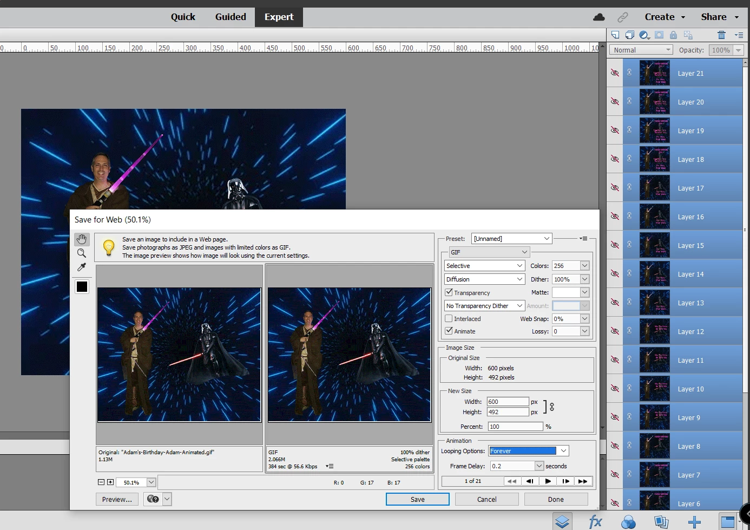Create a new layer group icon
Screen dimensions: 750x530
(630, 35)
